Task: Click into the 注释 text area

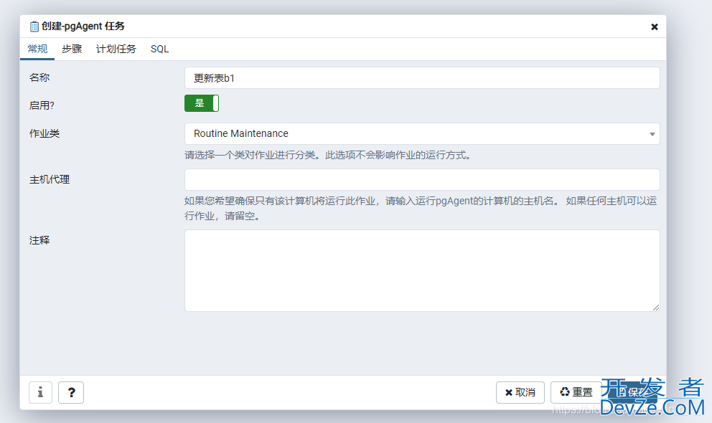Action: 422,271
